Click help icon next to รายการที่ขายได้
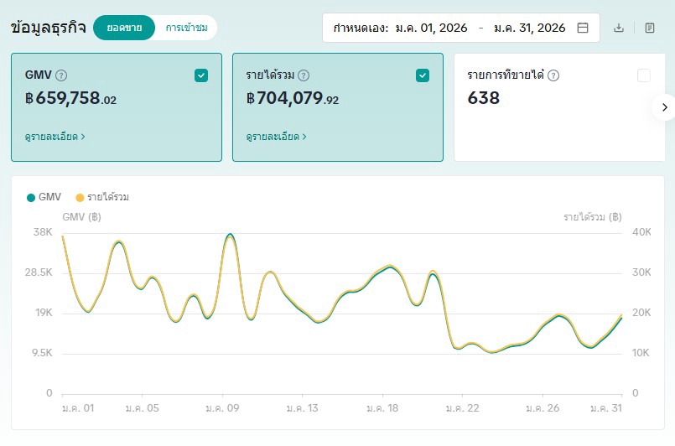Viewport: 675px width, 446px height. 553,75
